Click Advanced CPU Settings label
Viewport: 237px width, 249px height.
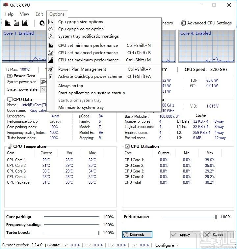[x=209, y=23]
